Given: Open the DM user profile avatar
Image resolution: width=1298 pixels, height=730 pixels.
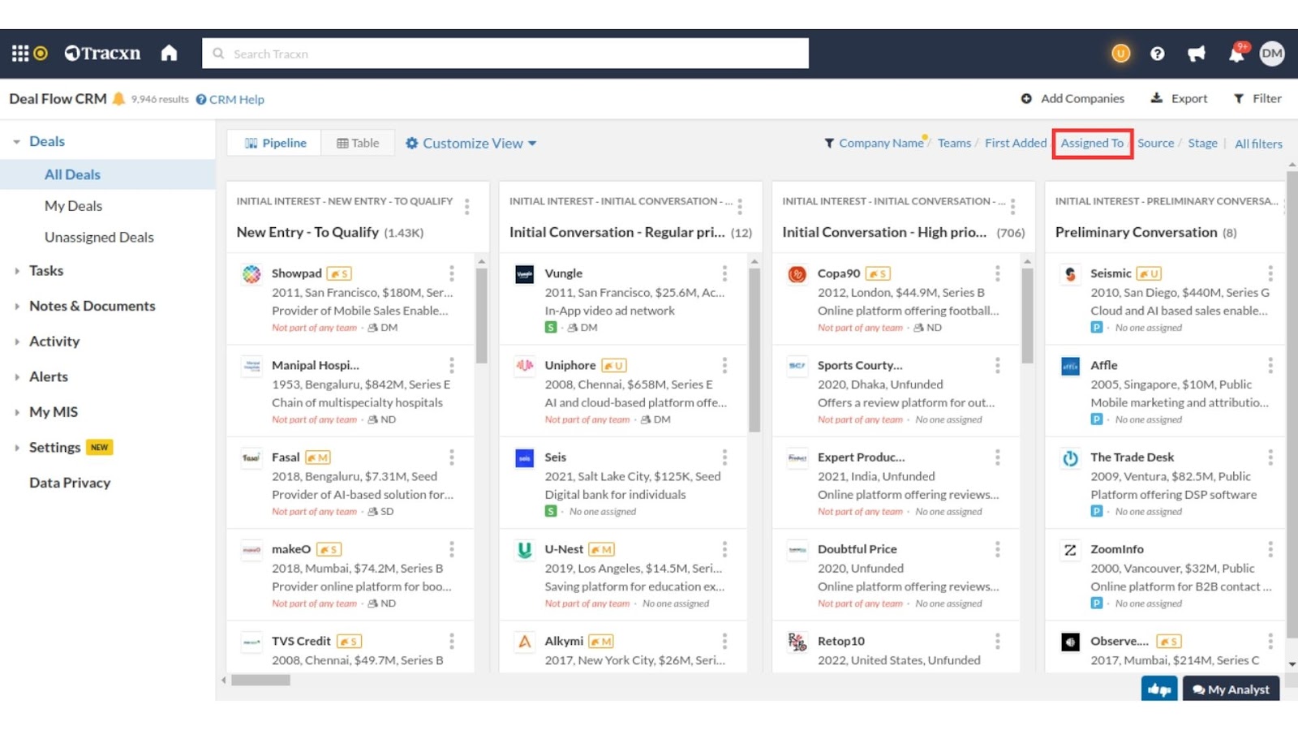Looking at the screenshot, I should (1271, 54).
